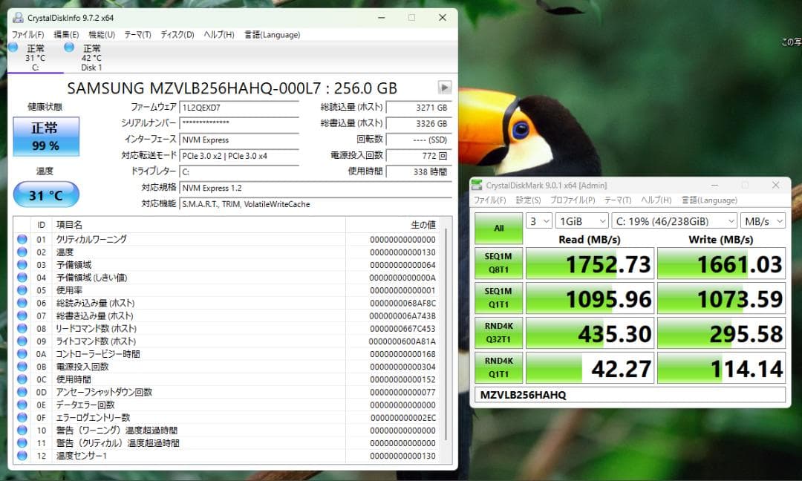This screenshot has height=481, width=802.
Task: Start the SEQ1M Q8T1 benchmark test
Action: [498, 263]
